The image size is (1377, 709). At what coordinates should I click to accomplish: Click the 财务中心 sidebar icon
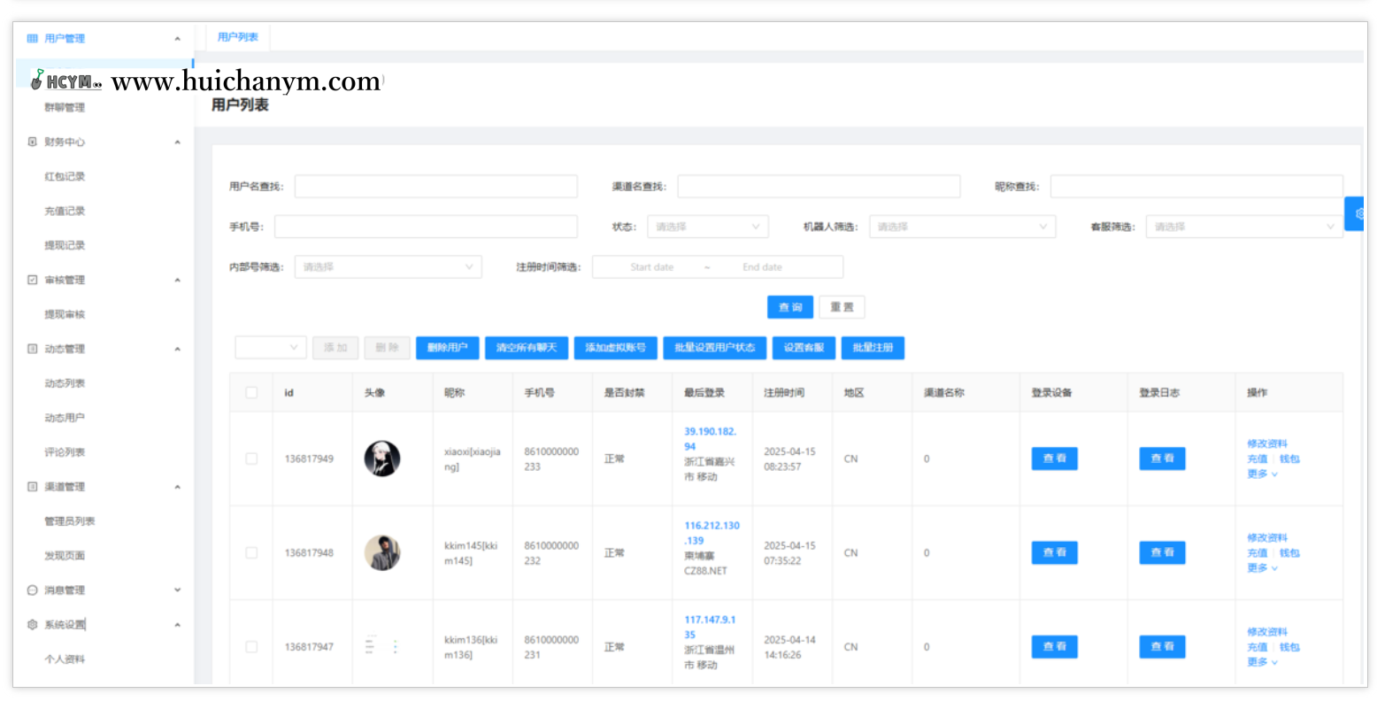click(x=33, y=142)
